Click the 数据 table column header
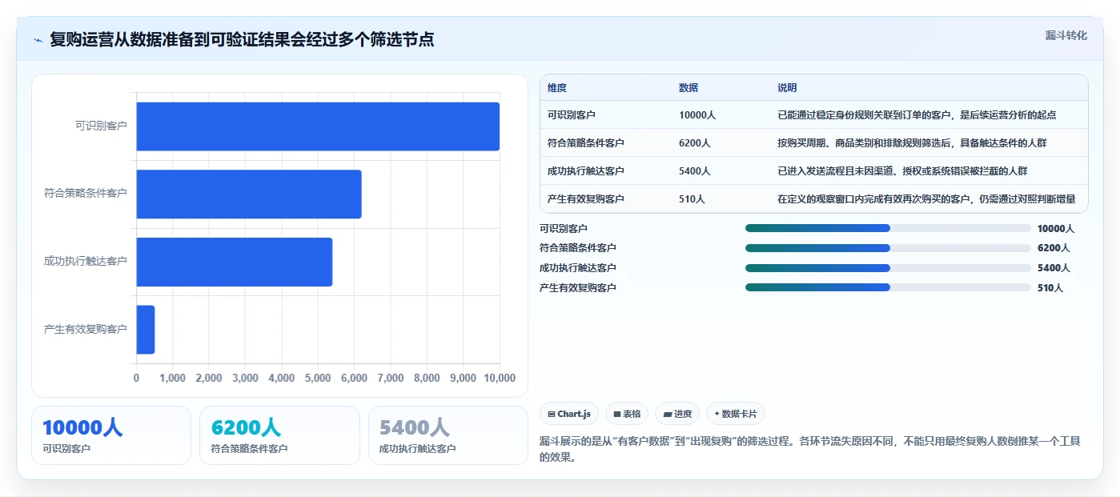 (688, 88)
